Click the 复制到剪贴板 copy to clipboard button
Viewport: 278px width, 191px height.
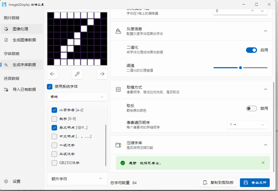217,182
